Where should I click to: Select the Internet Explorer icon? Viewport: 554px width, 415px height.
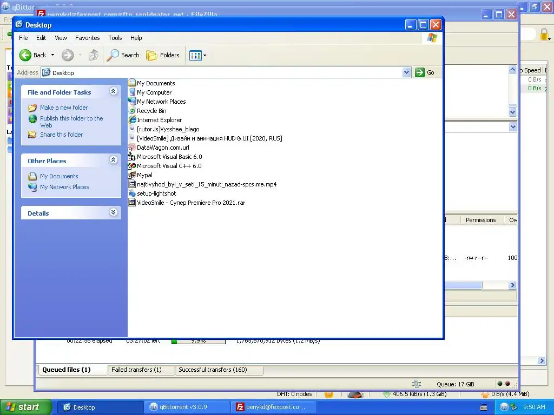click(x=132, y=119)
